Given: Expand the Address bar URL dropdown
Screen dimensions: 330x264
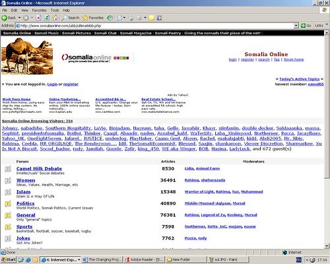Looking at the screenshot, I should (296, 26).
